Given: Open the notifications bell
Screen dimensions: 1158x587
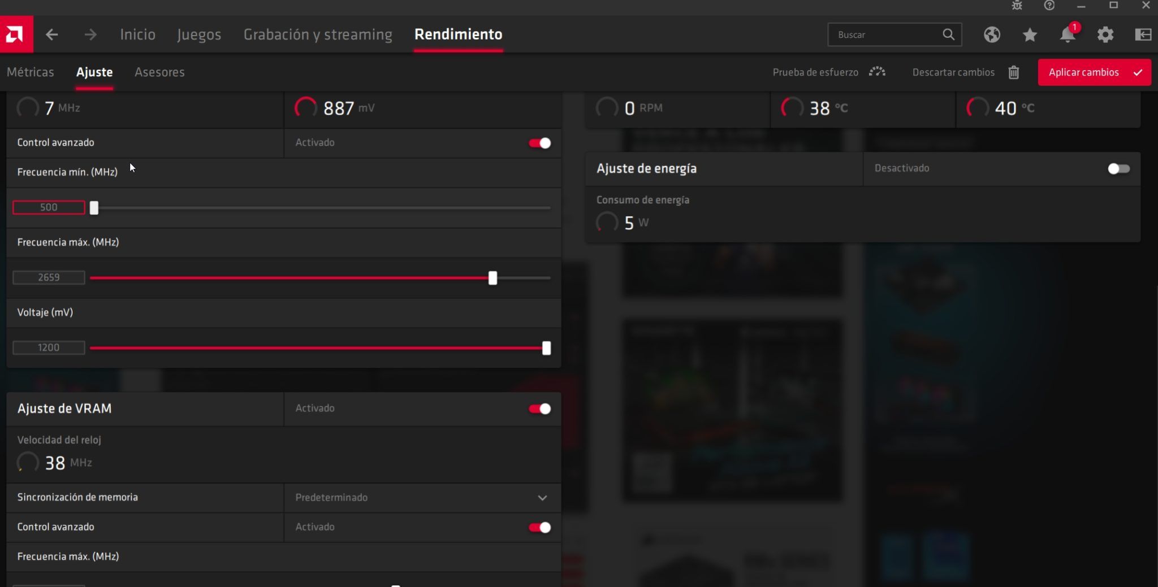Looking at the screenshot, I should [1067, 34].
